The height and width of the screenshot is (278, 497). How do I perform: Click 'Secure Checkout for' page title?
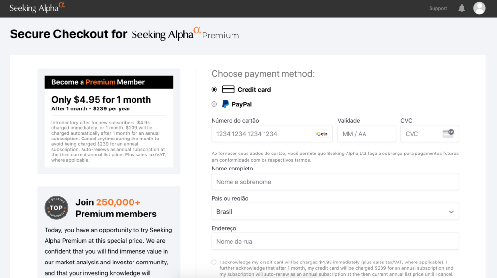click(x=68, y=34)
